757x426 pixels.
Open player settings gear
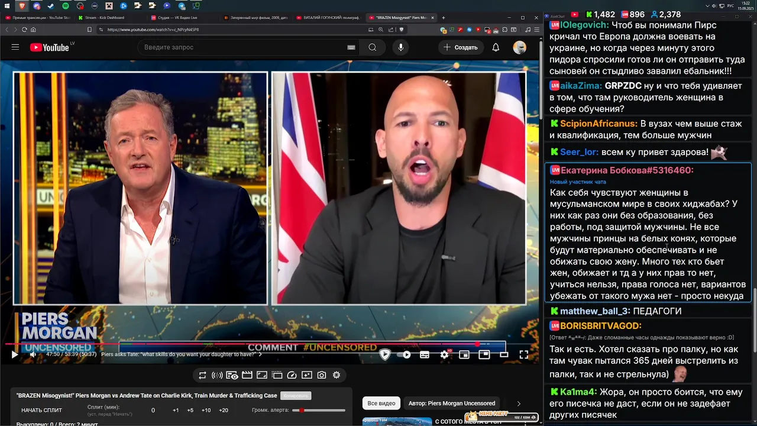tap(445, 354)
